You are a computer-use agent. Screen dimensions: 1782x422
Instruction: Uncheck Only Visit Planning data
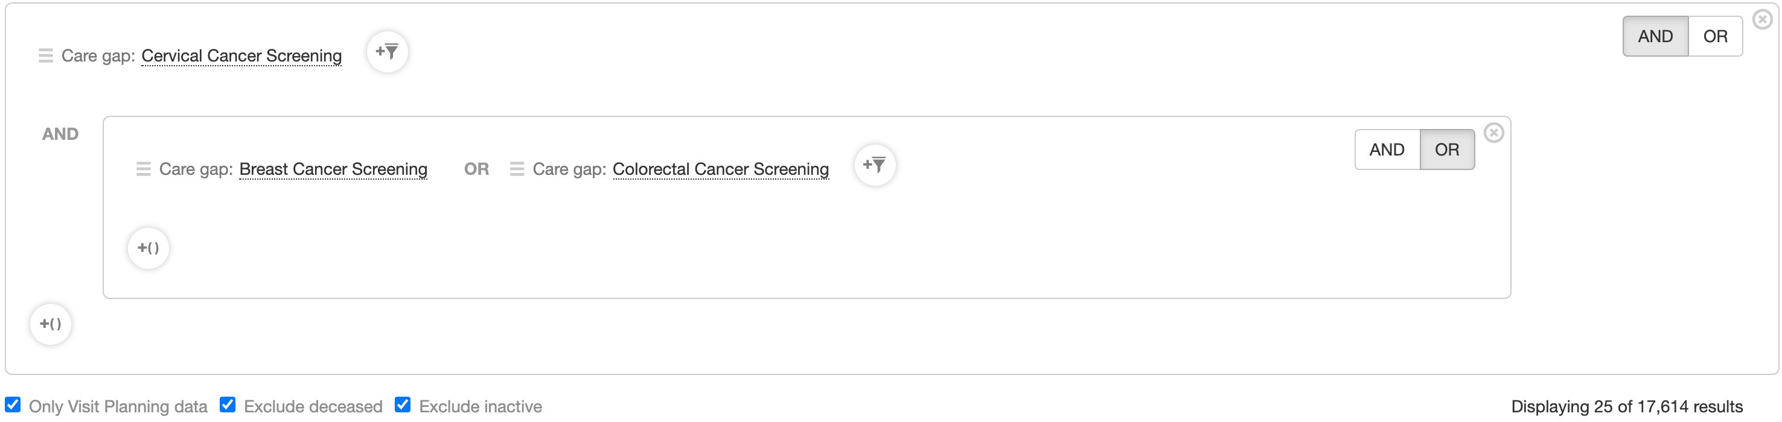point(13,405)
